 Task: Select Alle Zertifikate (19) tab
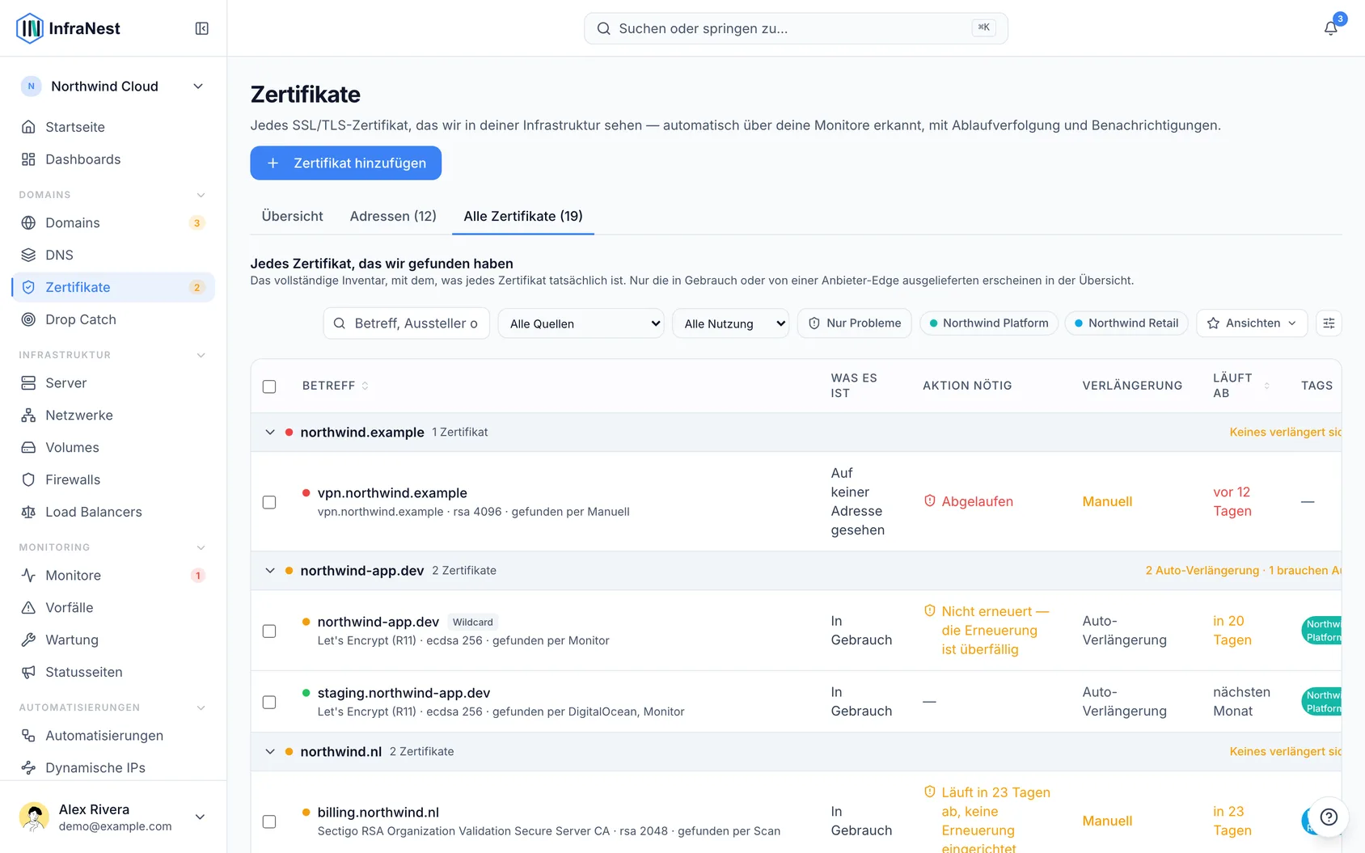coord(523,216)
